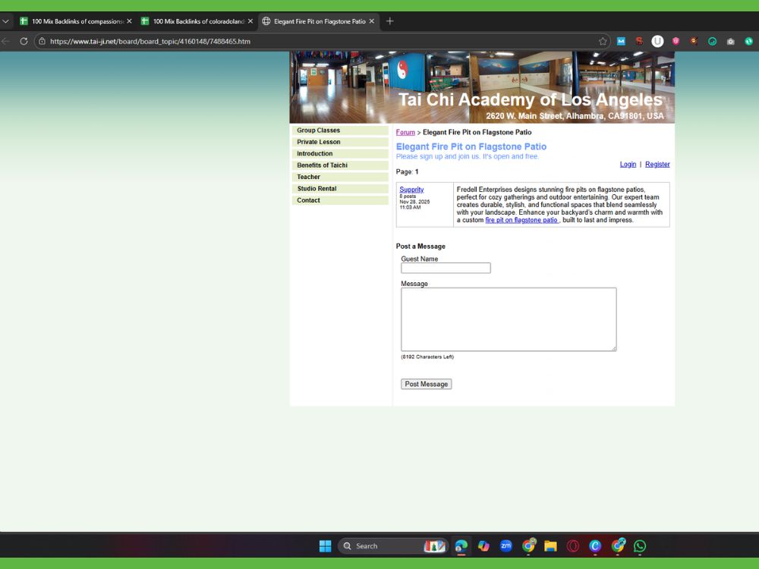
Task: Open the camera screenshot extension icon
Action: (x=730, y=41)
